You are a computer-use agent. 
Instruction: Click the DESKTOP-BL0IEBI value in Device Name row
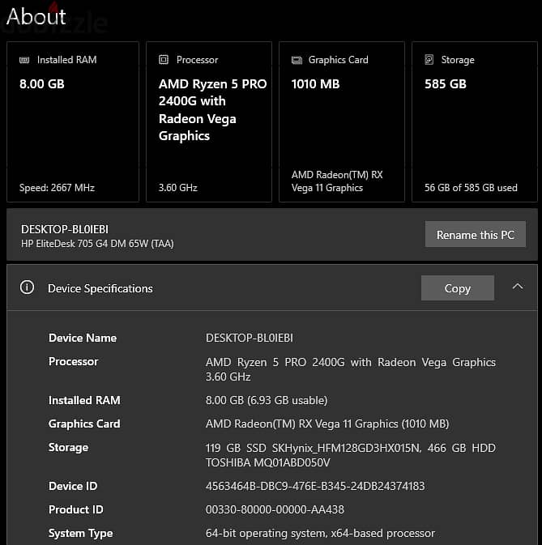coord(250,338)
